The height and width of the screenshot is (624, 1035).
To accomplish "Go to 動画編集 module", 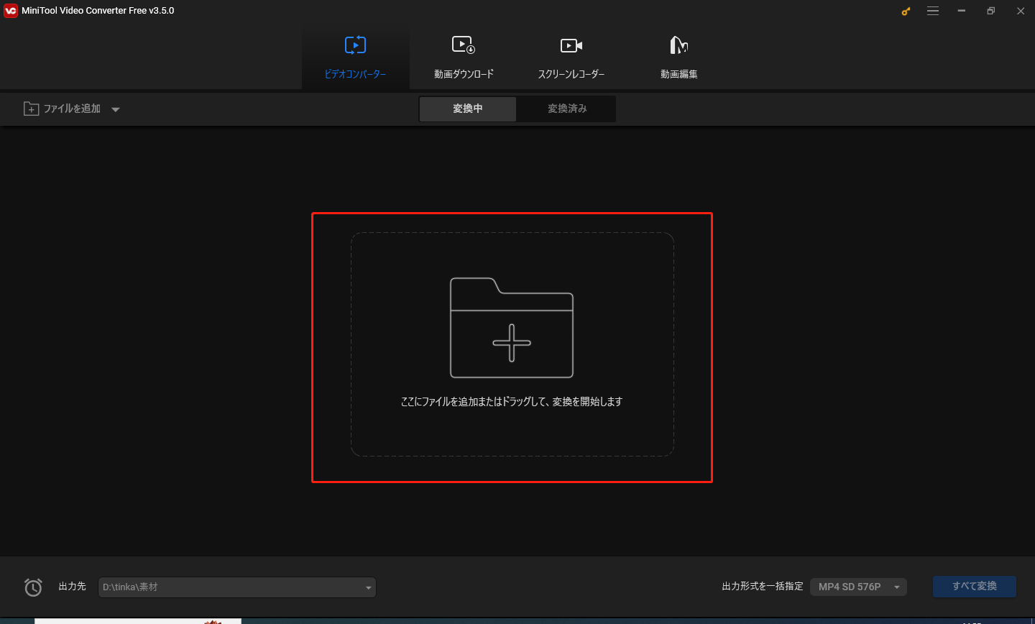I will [x=679, y=58].
